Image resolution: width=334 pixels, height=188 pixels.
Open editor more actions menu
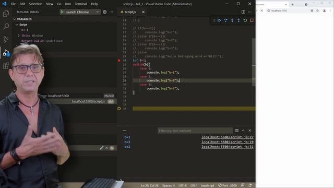click(x=250, y=12)
